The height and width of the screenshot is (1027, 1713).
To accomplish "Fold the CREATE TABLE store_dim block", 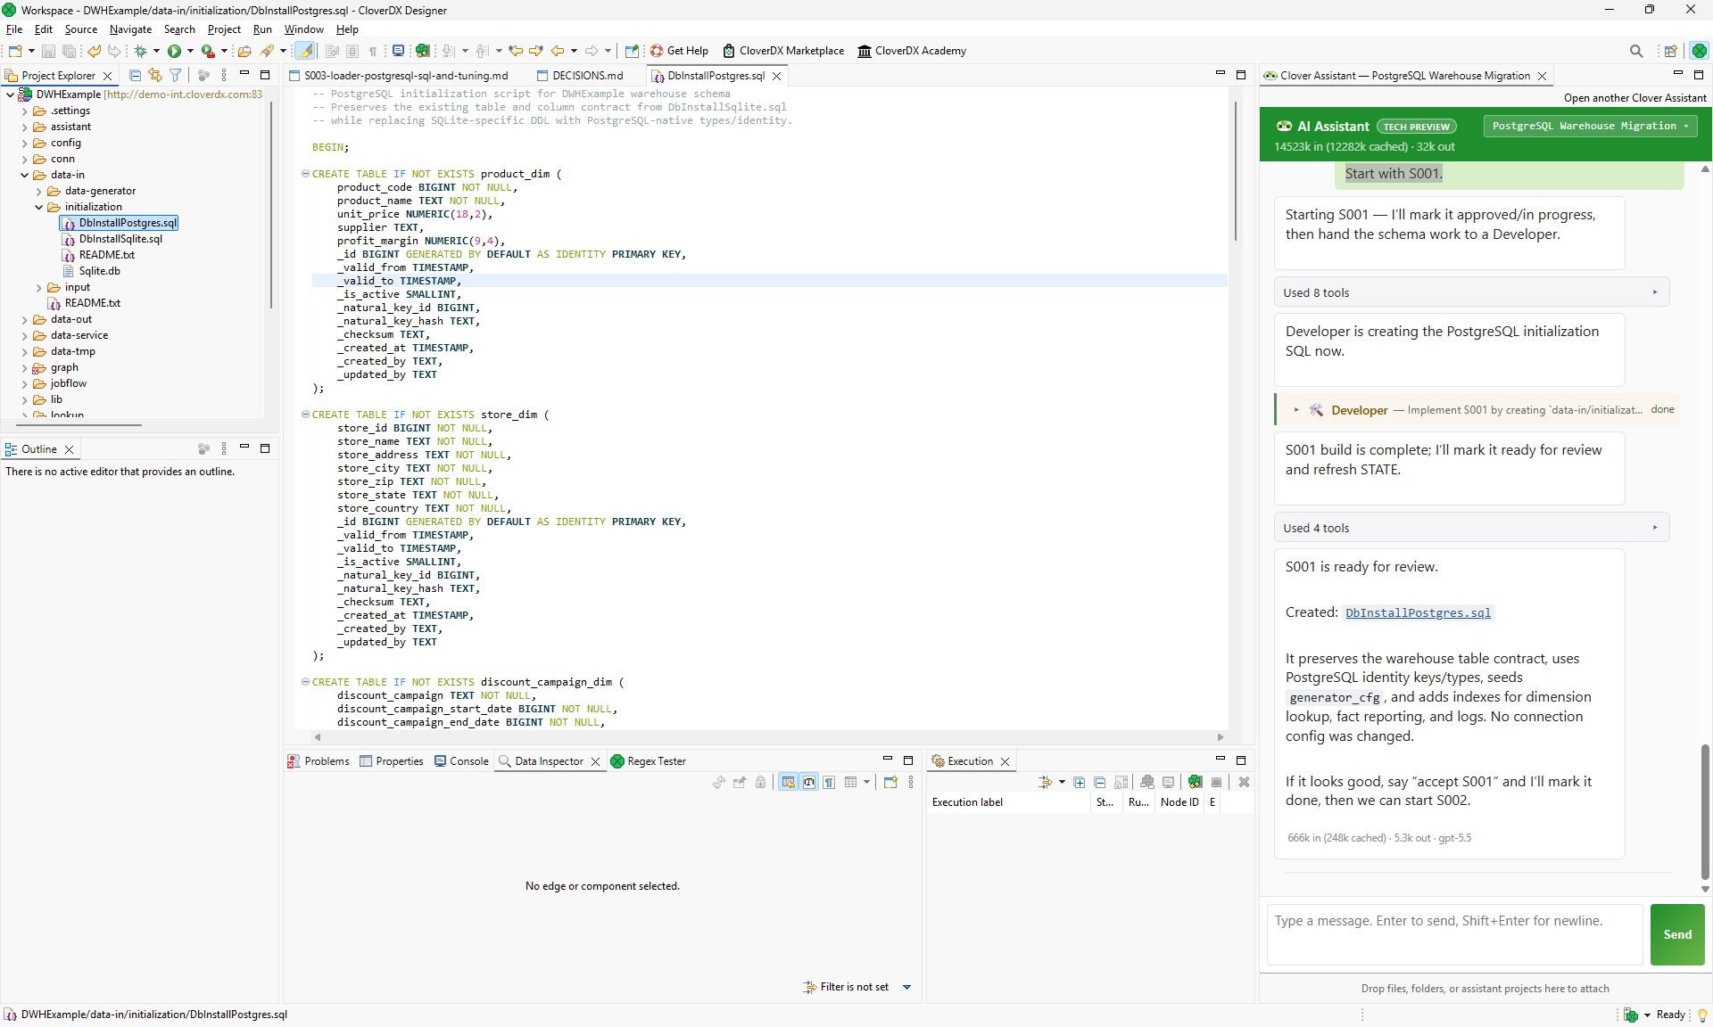I will [x=305, y=415].
